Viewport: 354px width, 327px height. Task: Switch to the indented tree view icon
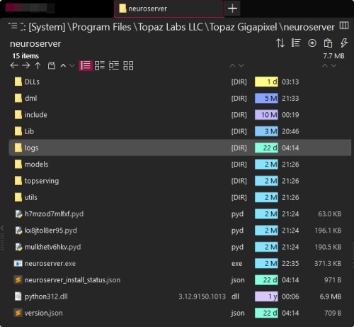click(114, 65)
